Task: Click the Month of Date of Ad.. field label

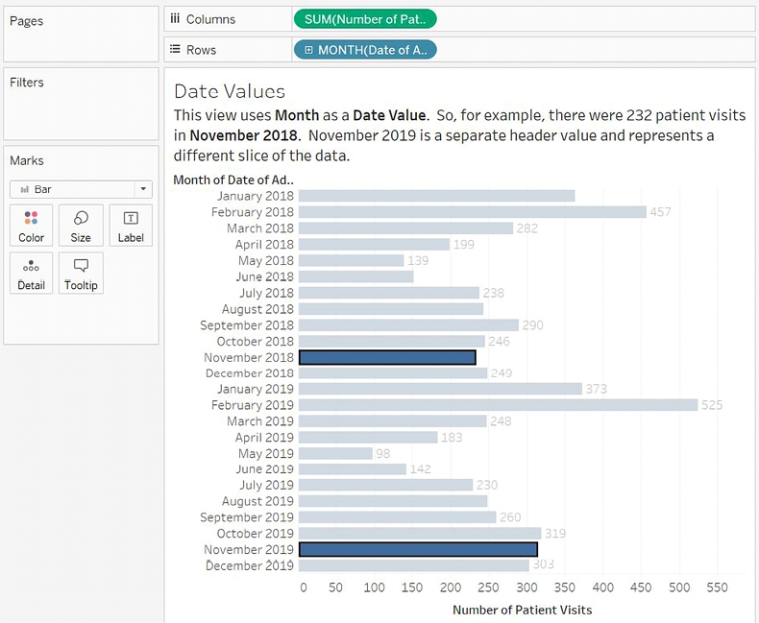Action: point(233,180)
